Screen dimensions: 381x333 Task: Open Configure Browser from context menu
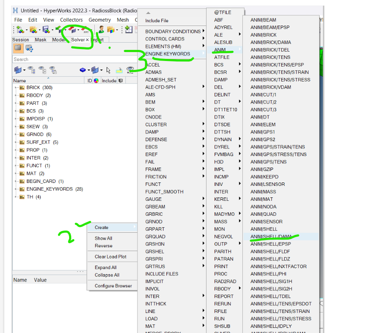pos(112,286)
